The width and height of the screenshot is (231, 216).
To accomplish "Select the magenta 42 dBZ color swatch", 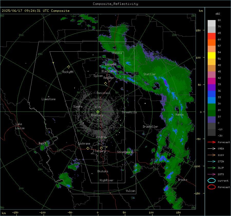I will click(211, 81).
